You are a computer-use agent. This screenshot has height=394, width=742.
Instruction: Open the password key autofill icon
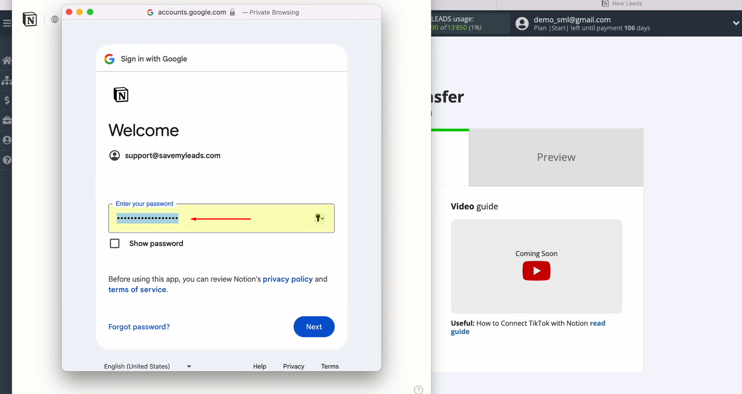[320, 218]
